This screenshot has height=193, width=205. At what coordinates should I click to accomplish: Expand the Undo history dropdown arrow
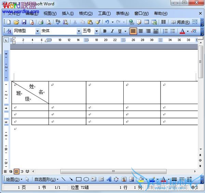(x=112, y=22)
